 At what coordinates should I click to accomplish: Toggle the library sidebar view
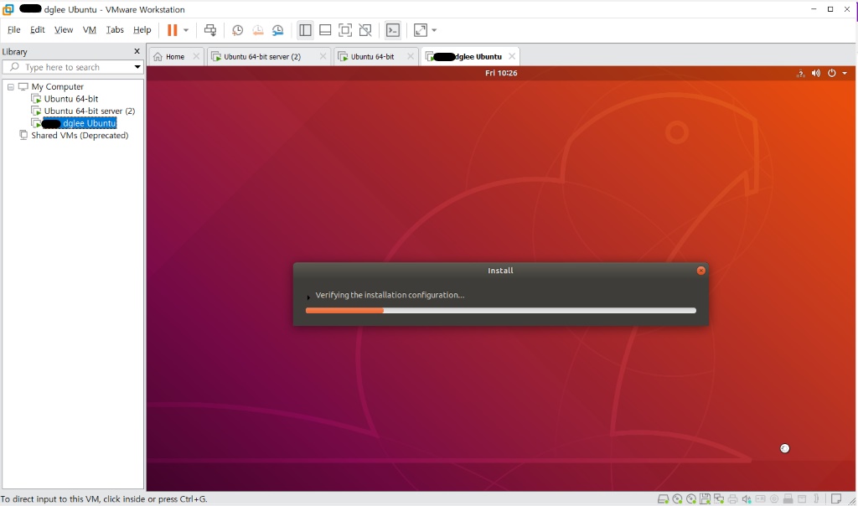305,30
